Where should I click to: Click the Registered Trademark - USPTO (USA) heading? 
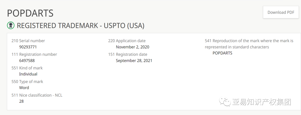81,26
